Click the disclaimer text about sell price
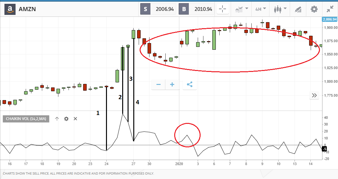 tap(78, 173)
